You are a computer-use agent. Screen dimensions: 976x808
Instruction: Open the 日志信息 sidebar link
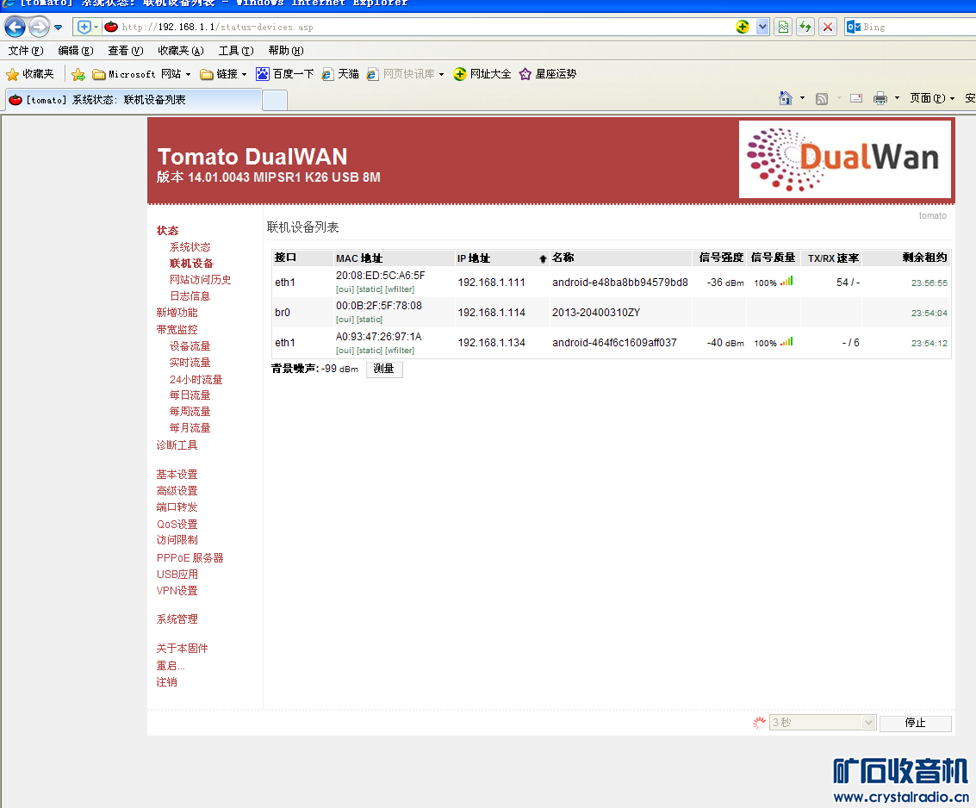[x=190, y=295]
